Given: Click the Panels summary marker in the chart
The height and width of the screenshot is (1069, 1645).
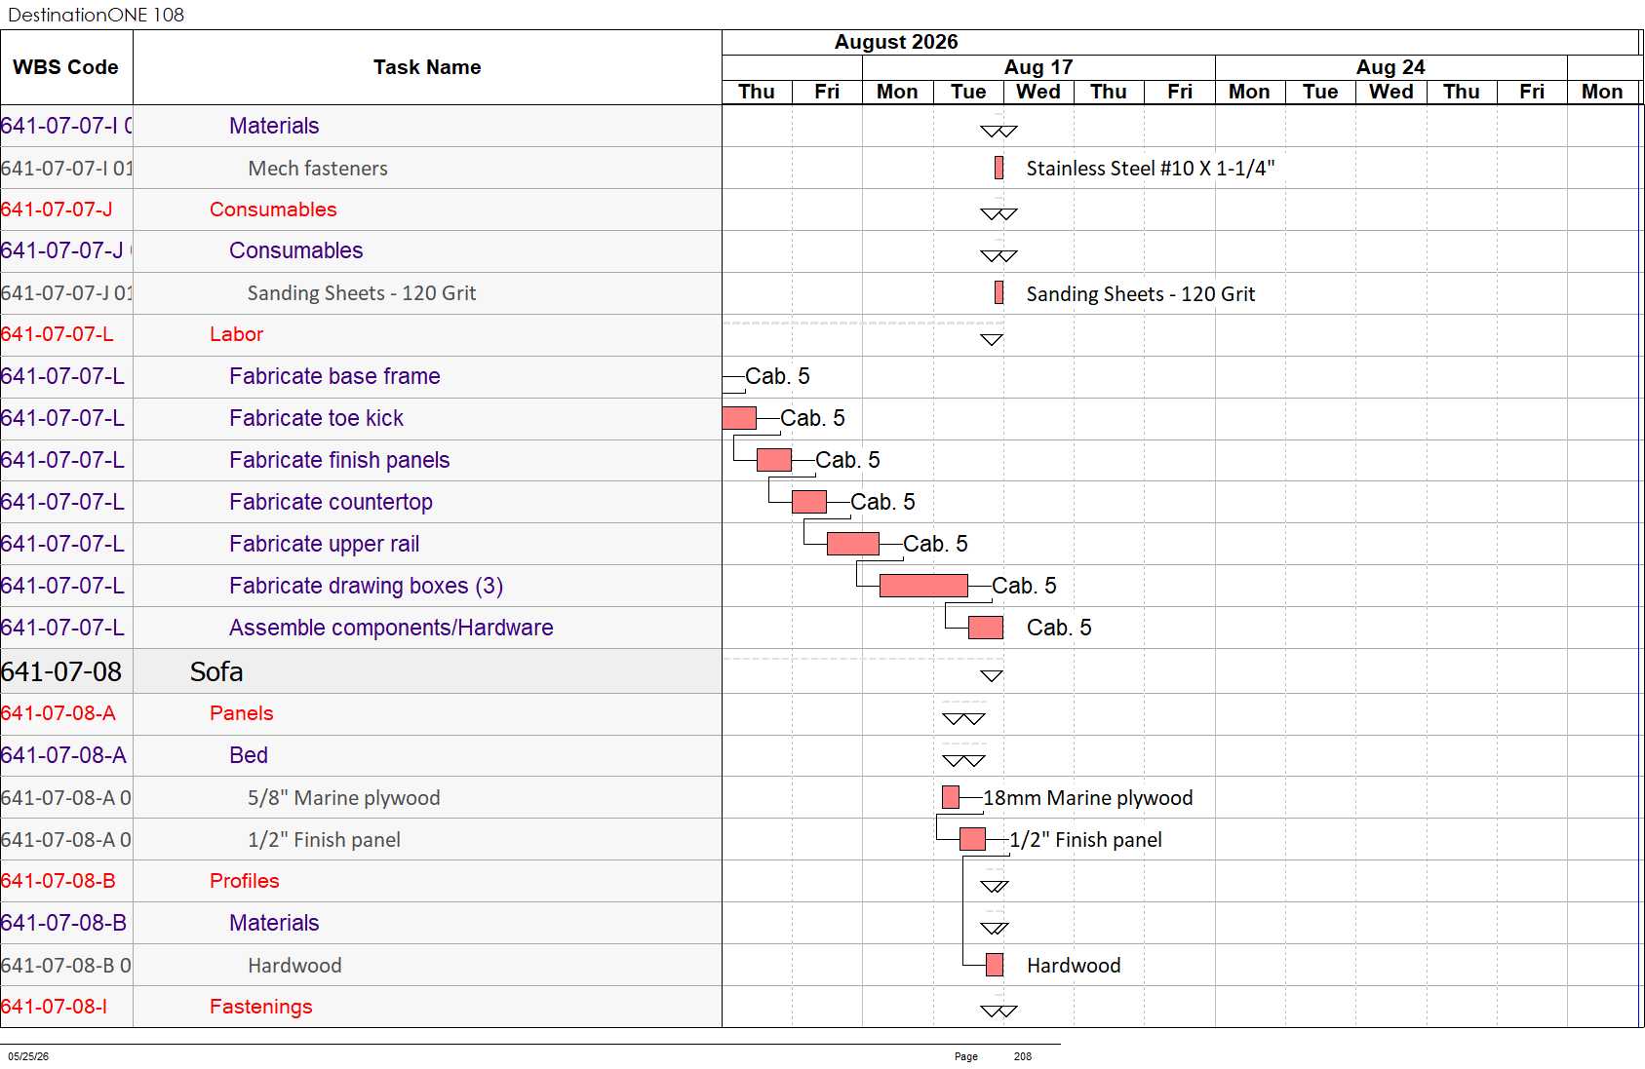Looking at the screenshot, I should [x=964, y=718].
